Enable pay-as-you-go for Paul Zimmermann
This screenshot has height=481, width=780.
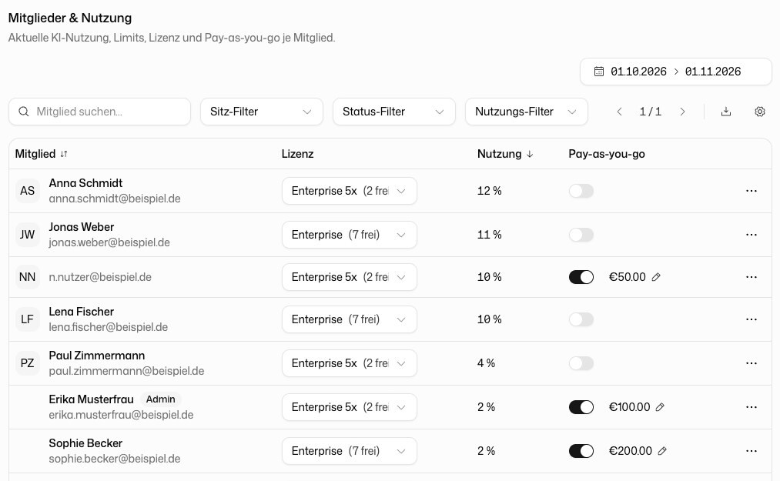point(581,363)
